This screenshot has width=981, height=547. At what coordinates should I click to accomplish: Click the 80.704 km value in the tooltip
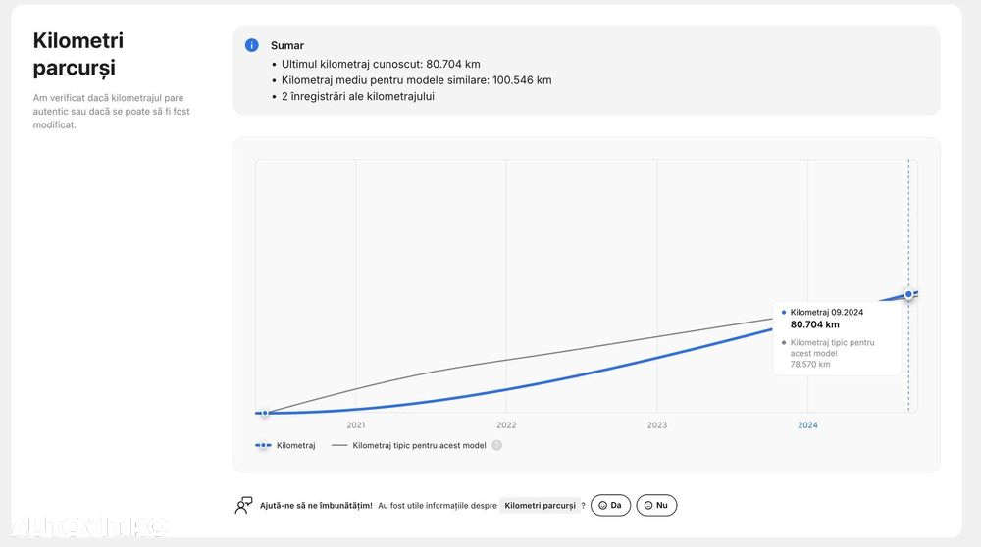point(815,324)
